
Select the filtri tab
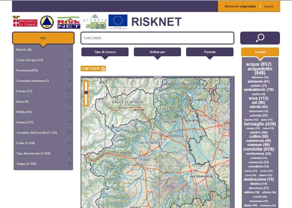click(43, 38)
